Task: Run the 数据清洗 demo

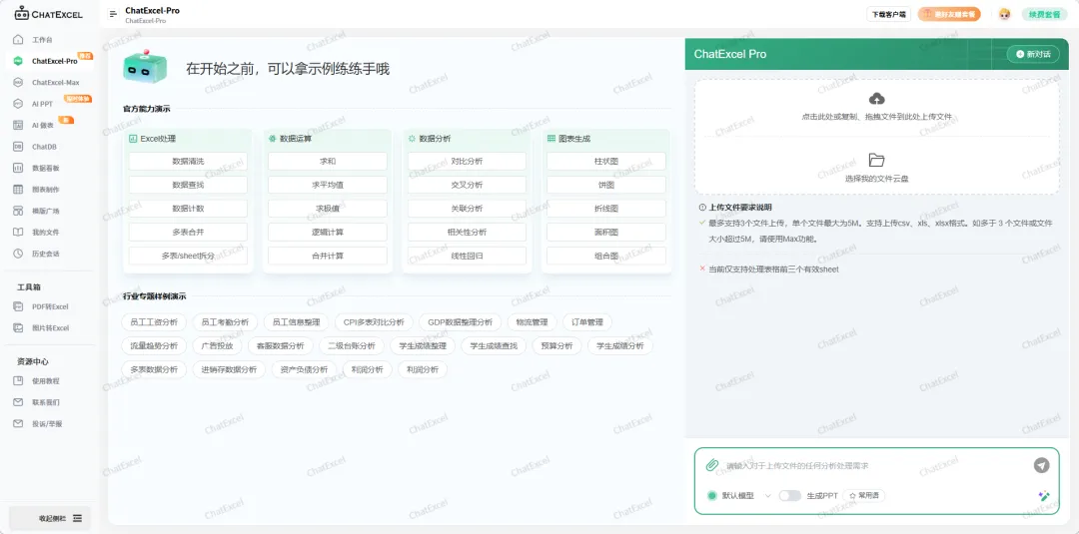Action: 188,162
